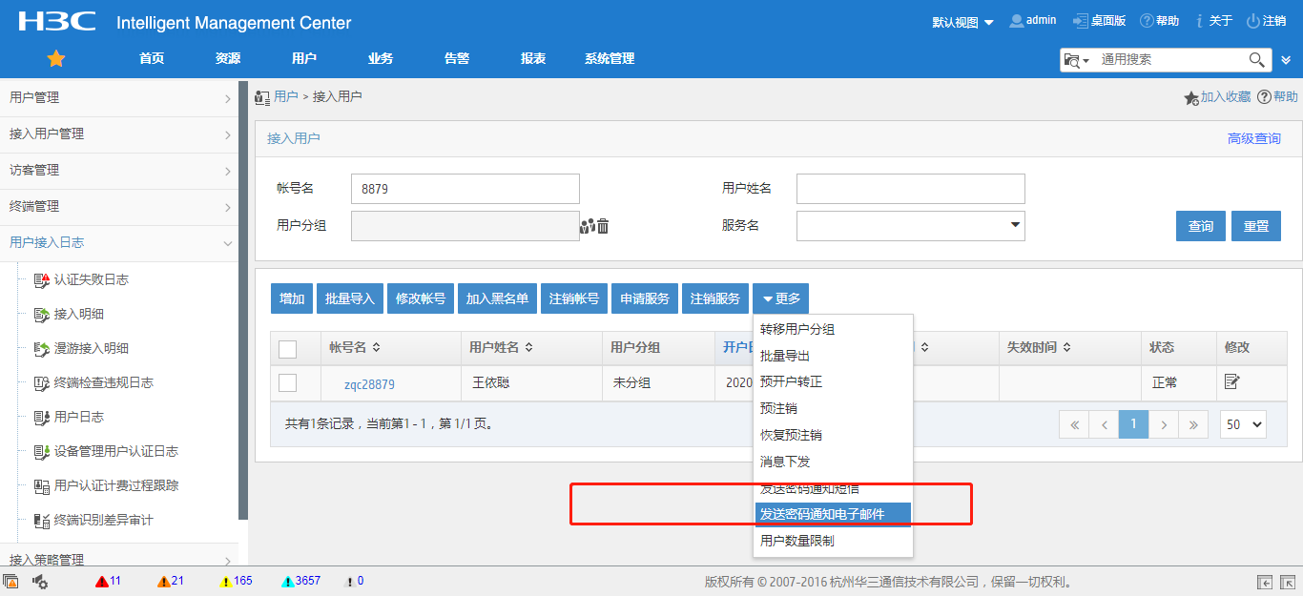Open the 服务名 dropdown list
Screen dimensions: 1303x596
[1013, 226]
